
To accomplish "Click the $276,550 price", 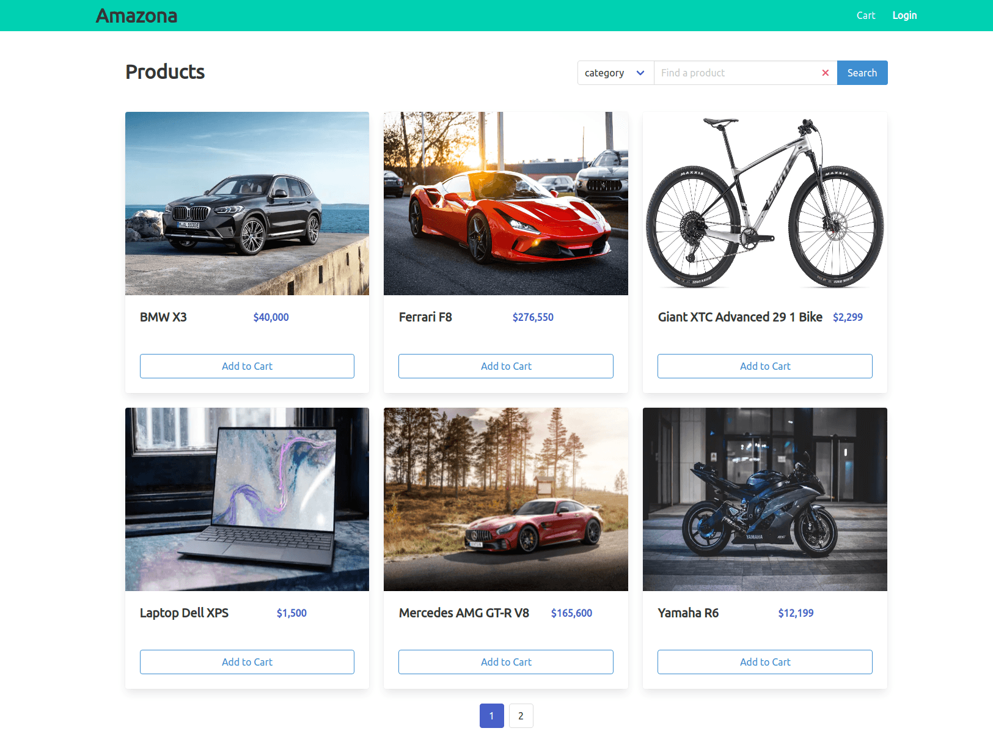I will click(x=533, y=317).
